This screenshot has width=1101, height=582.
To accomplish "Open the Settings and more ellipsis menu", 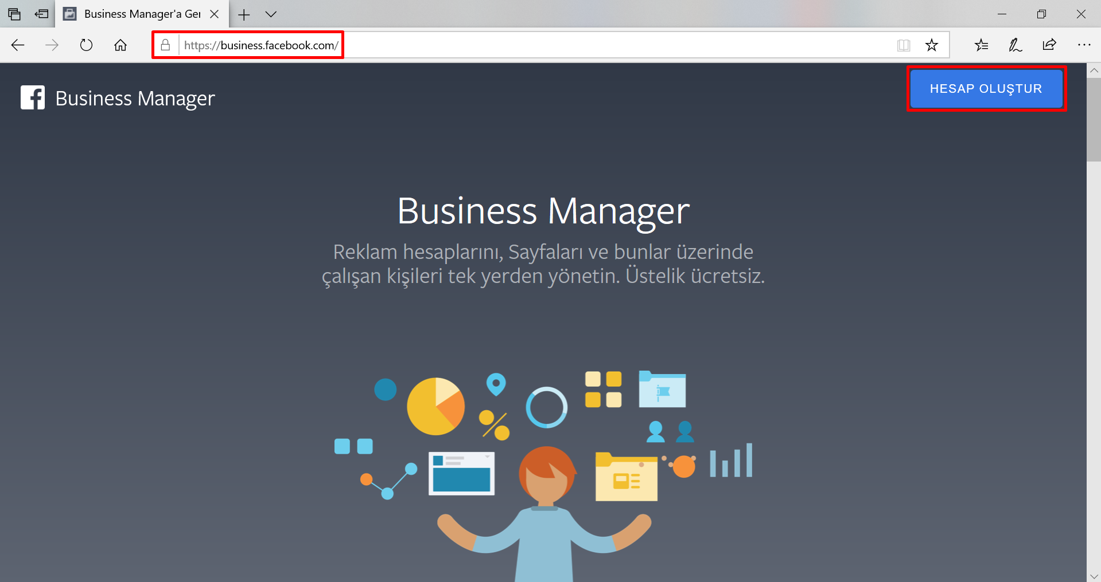I will (1084, 45).
